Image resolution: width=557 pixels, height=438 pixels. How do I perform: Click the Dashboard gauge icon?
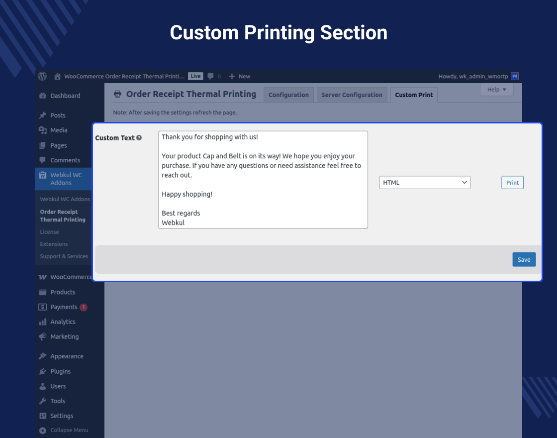43,96
